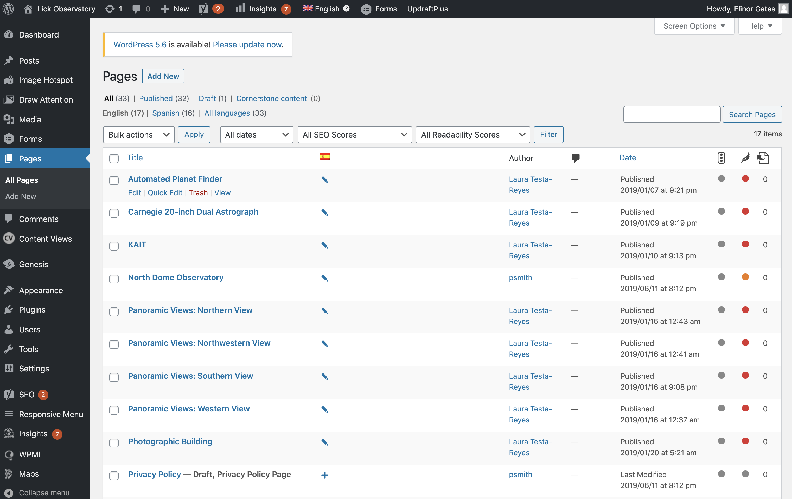The height and width of the screenshot is (499, 792).
Task: Click comments column header bubble icon
Action: click(576, 158)
